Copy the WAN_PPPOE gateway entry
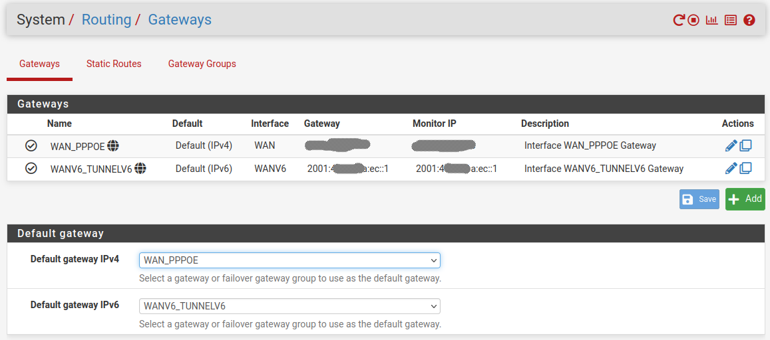The width and height of the screenshot is (770, 340). click(746, 146)
